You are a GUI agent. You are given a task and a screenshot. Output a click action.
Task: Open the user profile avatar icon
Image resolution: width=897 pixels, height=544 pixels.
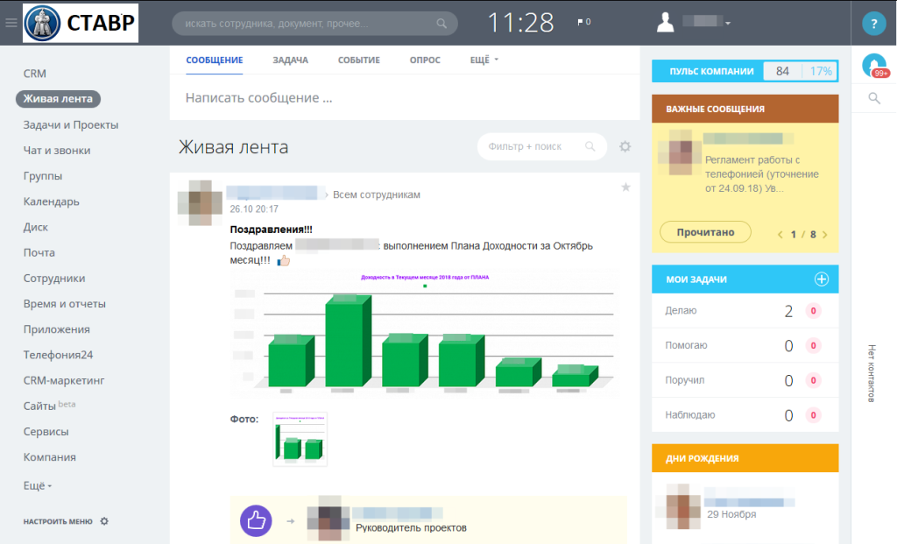666,22
